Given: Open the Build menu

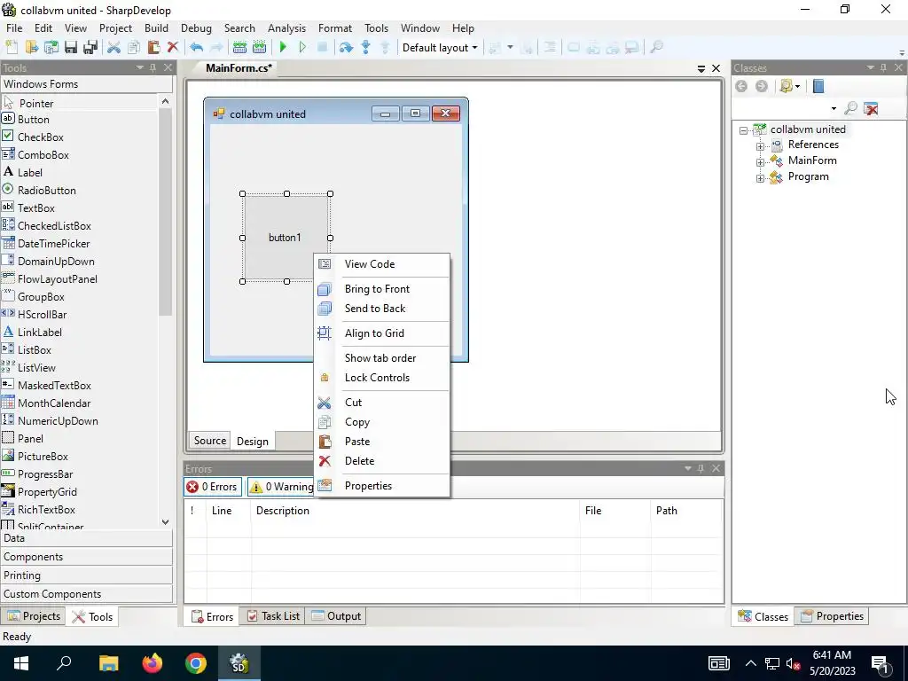Looking at the screenshot, I should click(x=156, y=27).
